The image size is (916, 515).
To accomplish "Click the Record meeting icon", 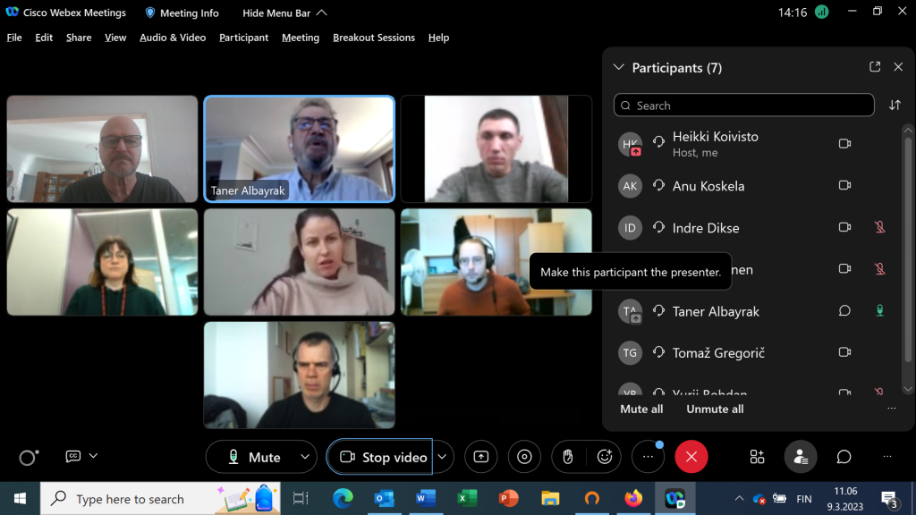I will [524, 457].
